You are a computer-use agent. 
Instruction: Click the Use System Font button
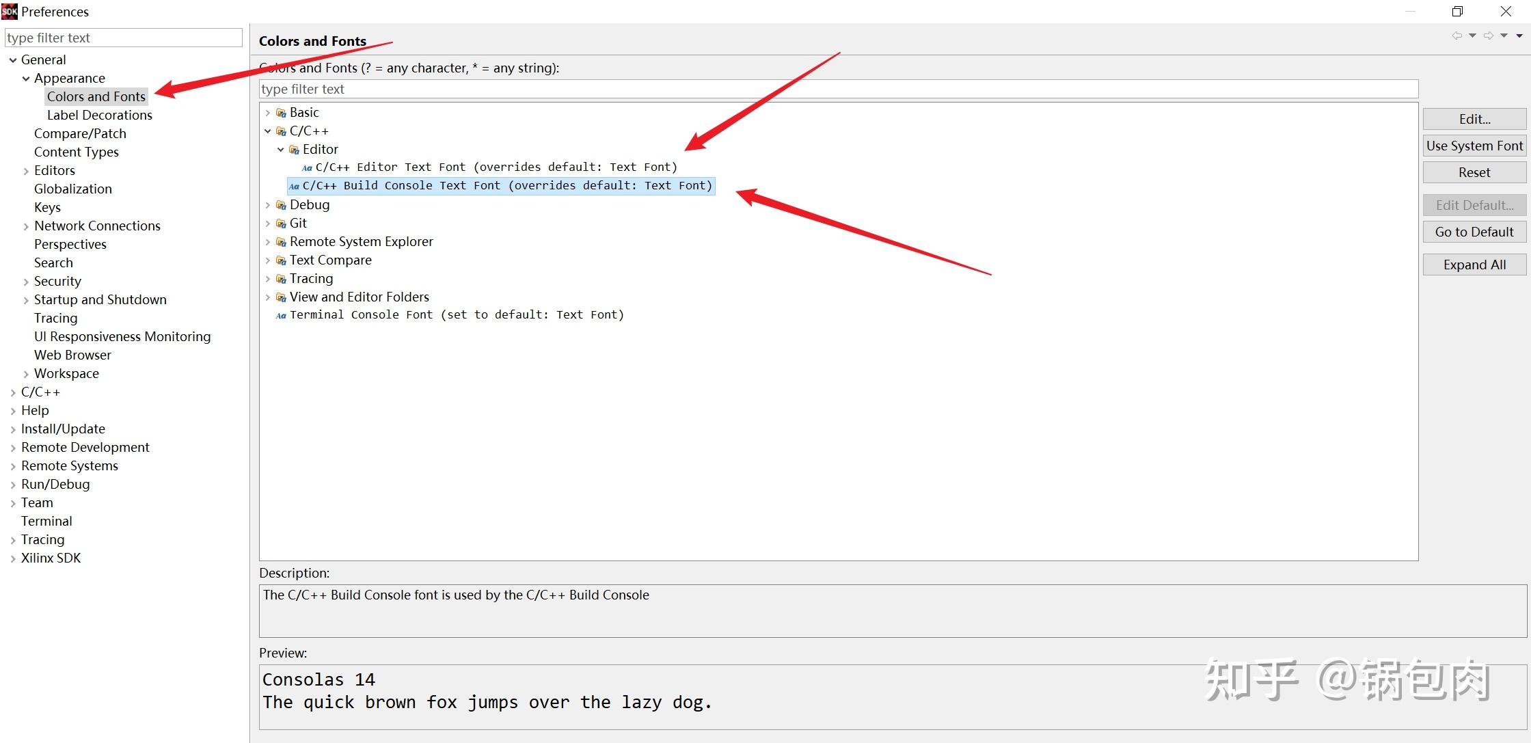(x=1474, y=146)
